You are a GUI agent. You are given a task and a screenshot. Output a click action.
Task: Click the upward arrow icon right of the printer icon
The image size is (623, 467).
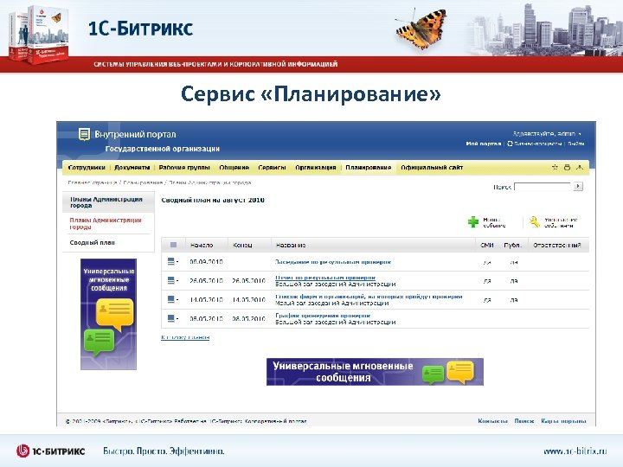[580, 167]
